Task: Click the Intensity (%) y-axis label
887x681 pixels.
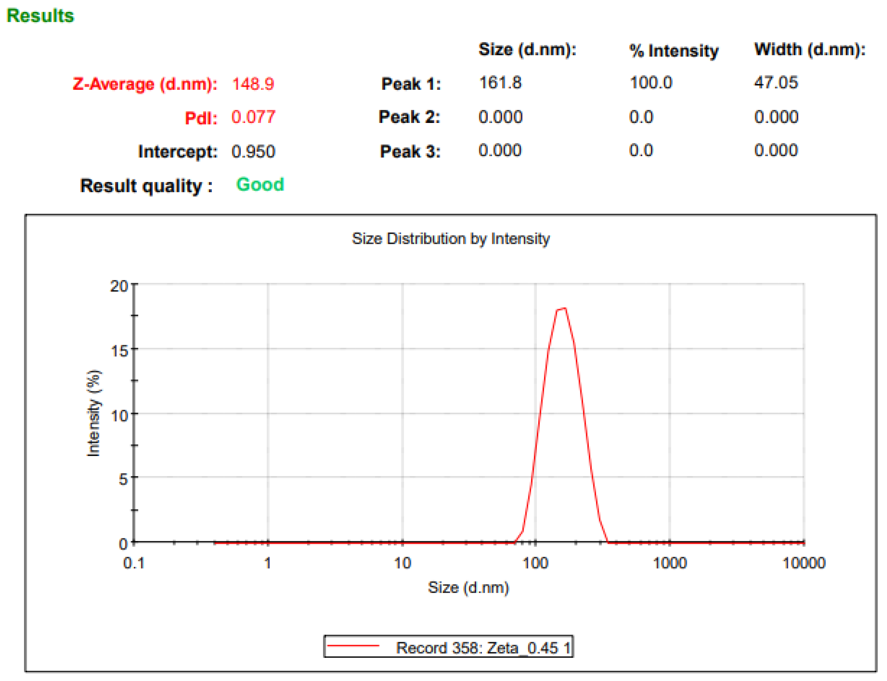Action: (x=93, y=413)
